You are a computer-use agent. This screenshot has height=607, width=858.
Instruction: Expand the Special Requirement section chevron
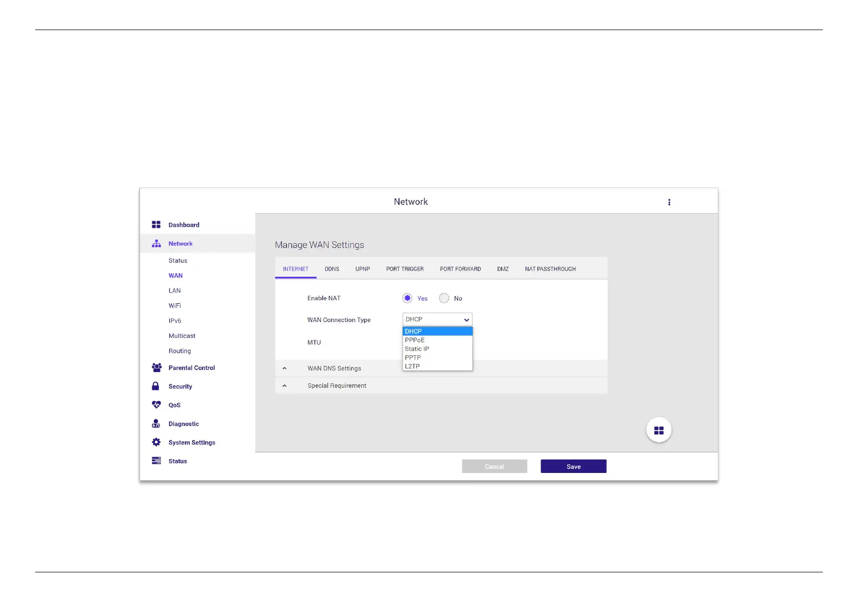tap(284, 386)
